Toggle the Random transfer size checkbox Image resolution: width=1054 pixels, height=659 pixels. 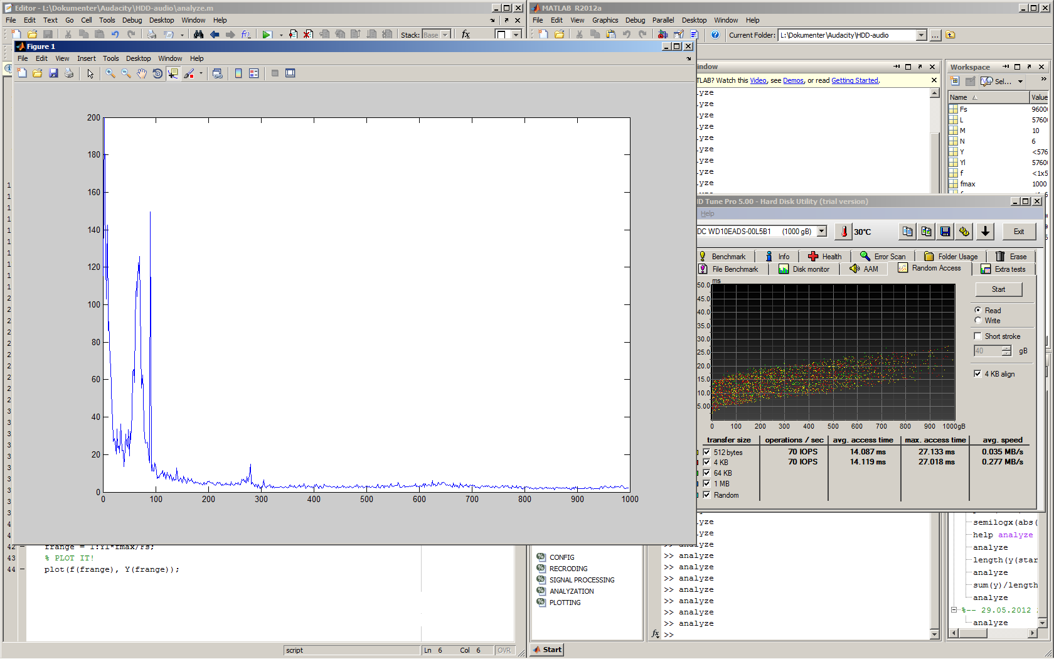[x=706, y=495]
